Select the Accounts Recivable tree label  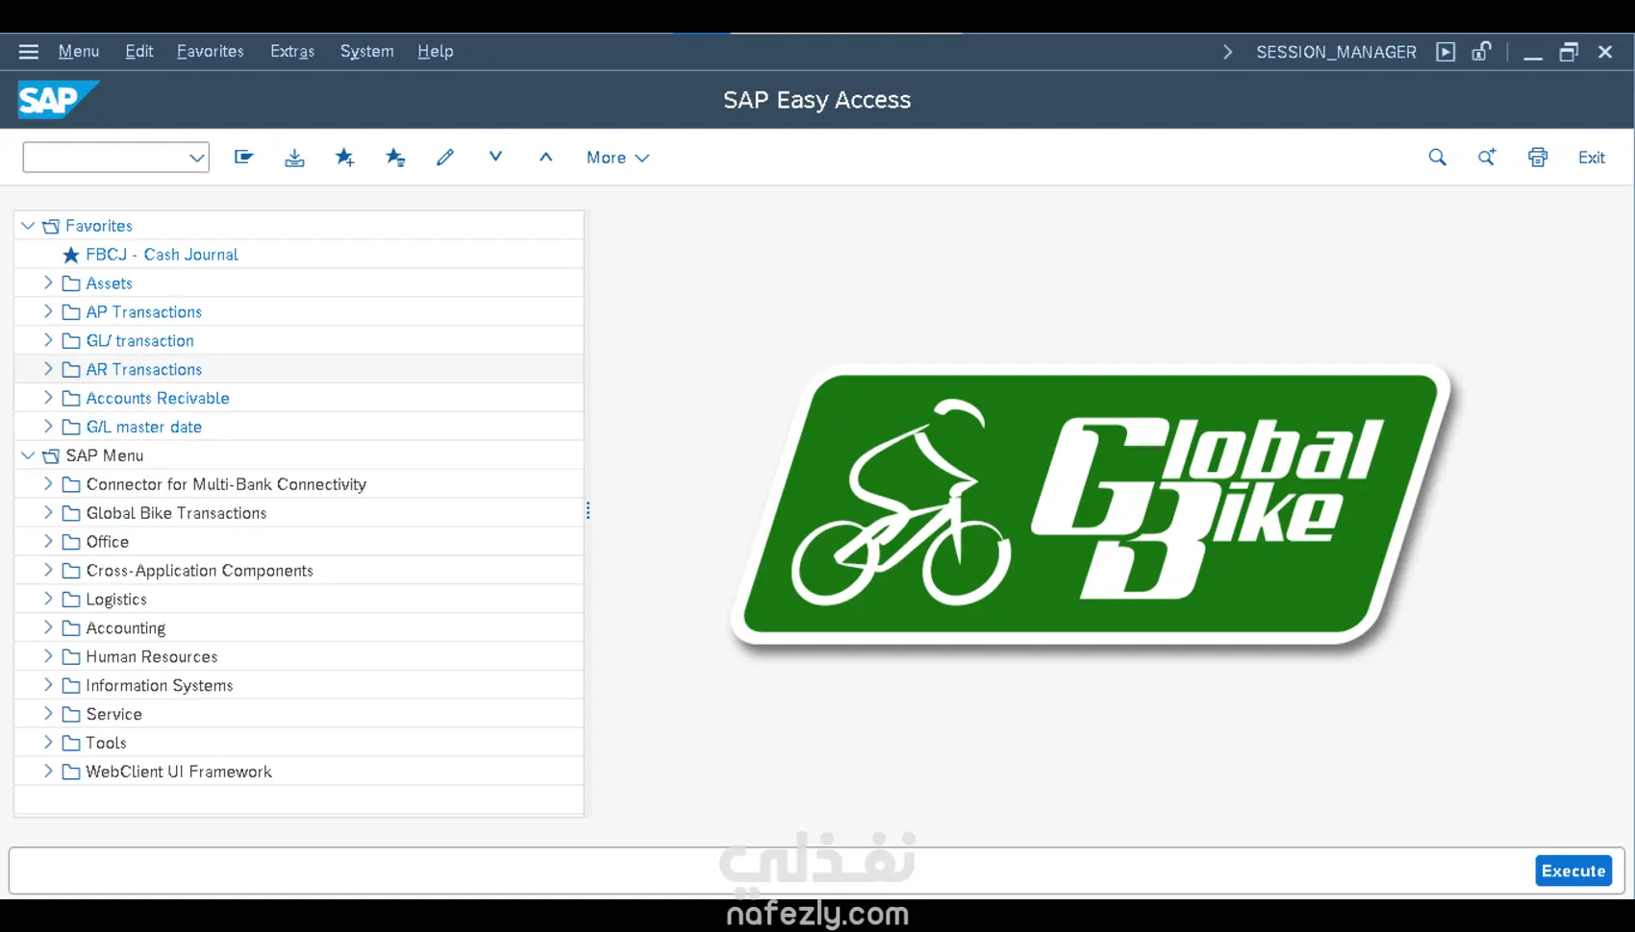(x=158, y=398)
